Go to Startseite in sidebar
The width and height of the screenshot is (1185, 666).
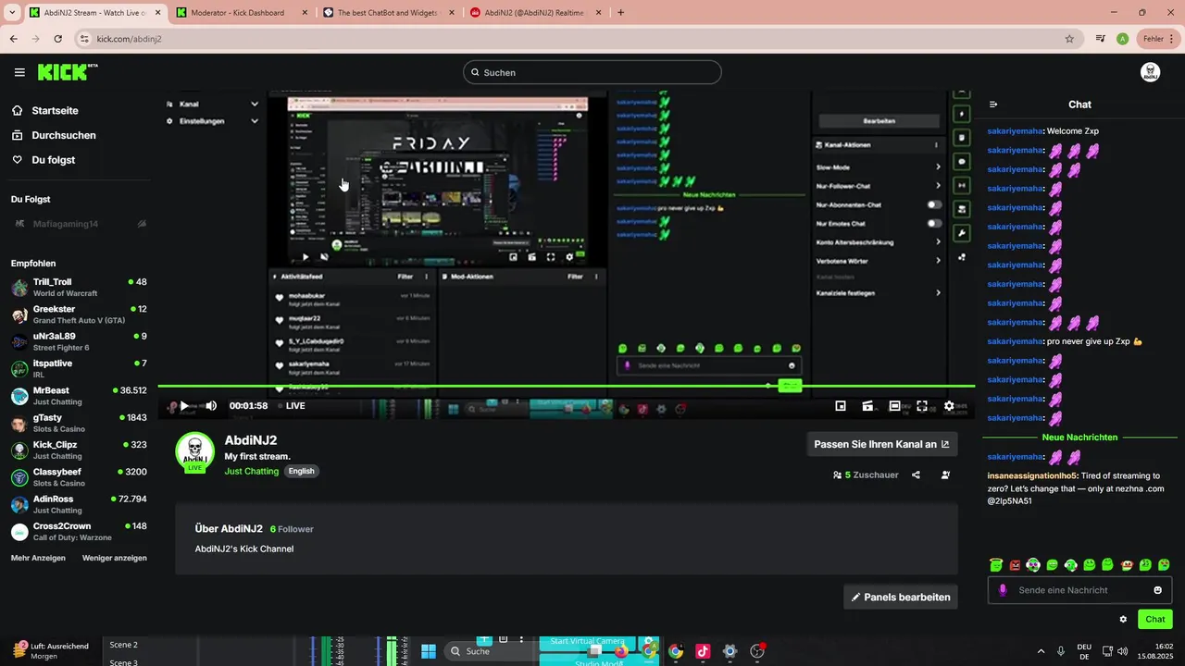(55, 110)
